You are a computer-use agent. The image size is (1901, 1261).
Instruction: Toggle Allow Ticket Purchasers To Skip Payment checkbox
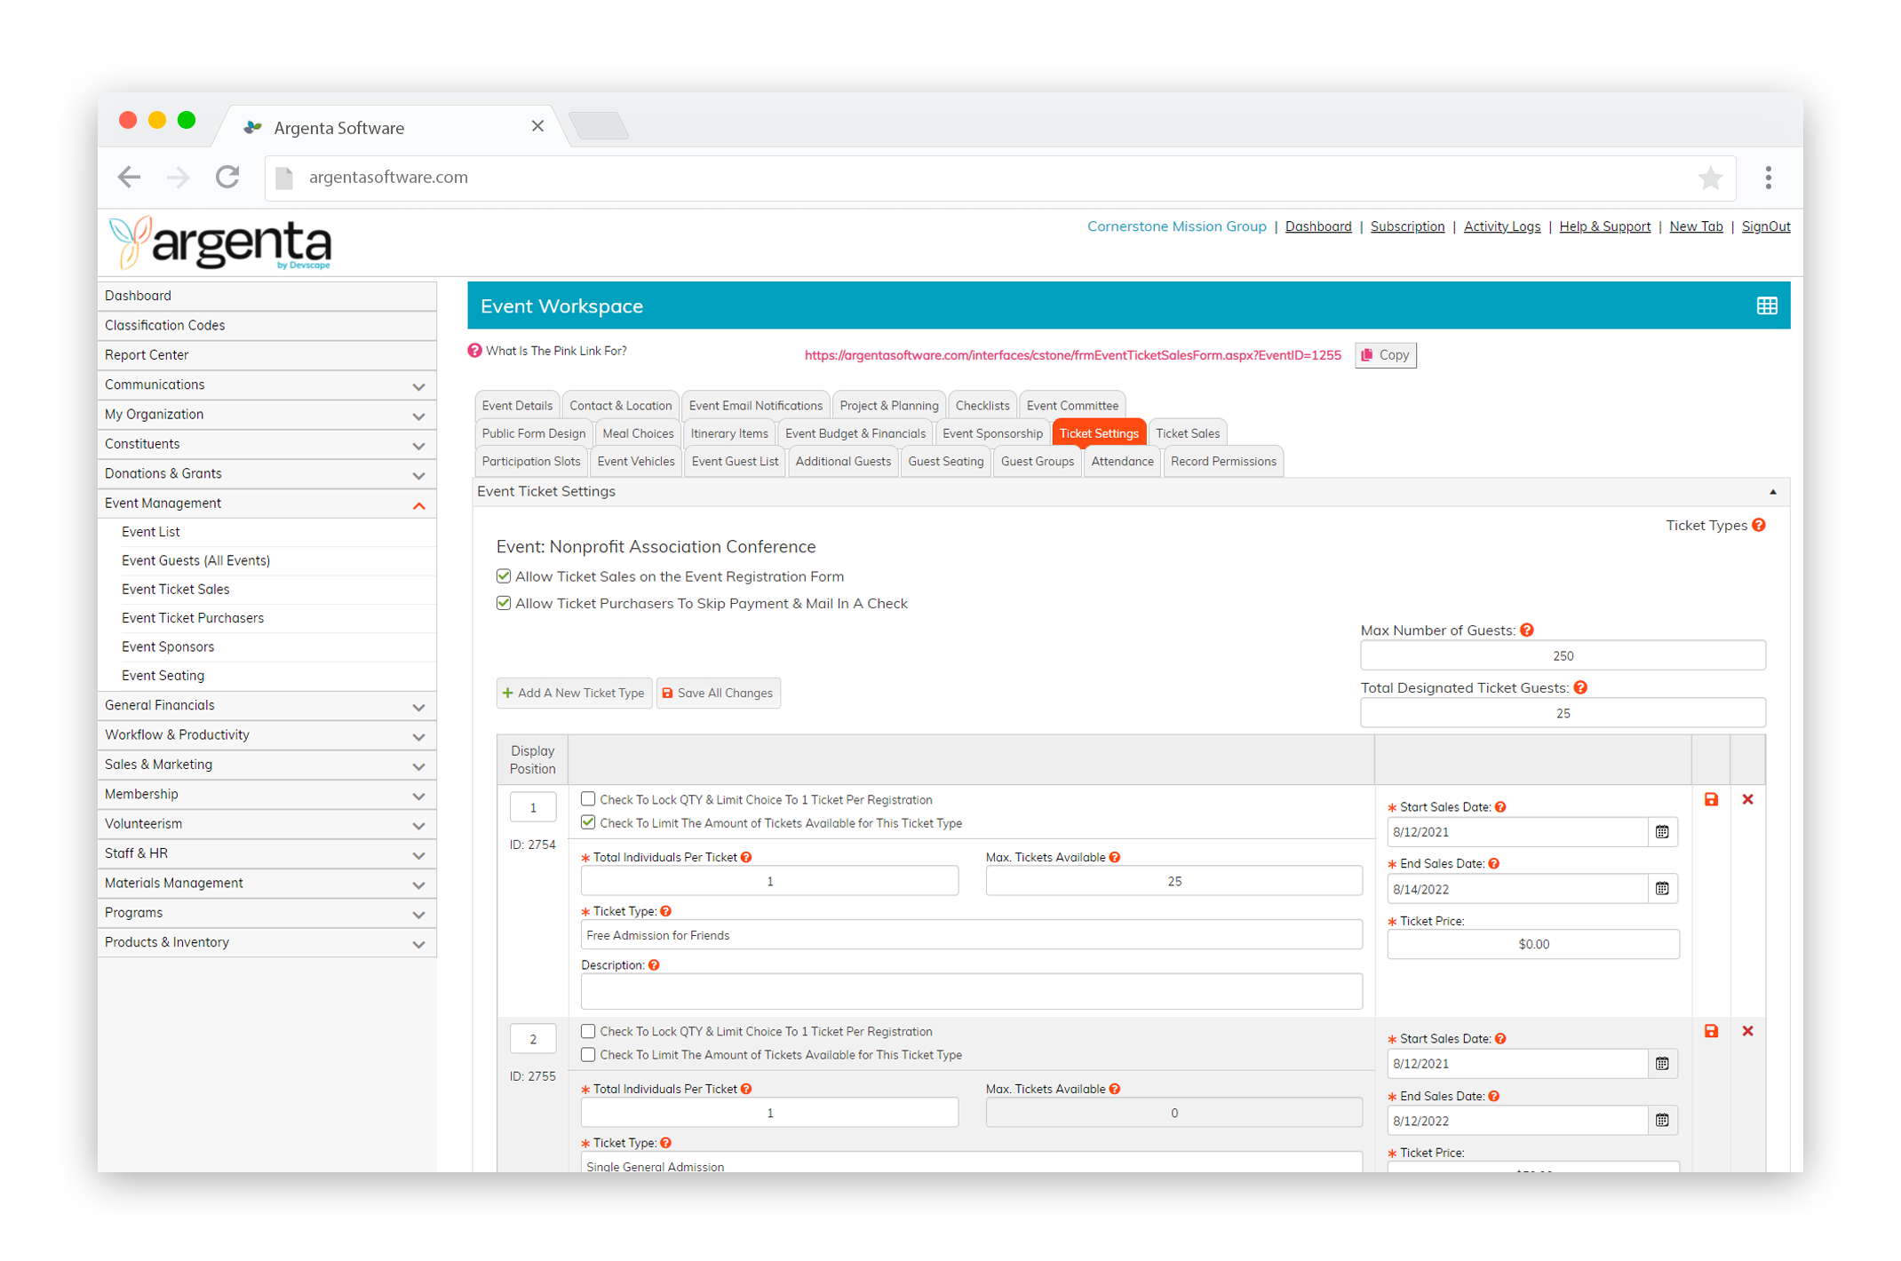(504, 603)
